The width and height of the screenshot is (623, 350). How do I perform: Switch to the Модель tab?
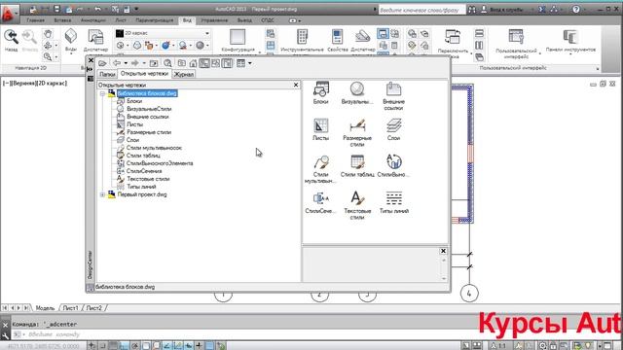pos(45,308)
